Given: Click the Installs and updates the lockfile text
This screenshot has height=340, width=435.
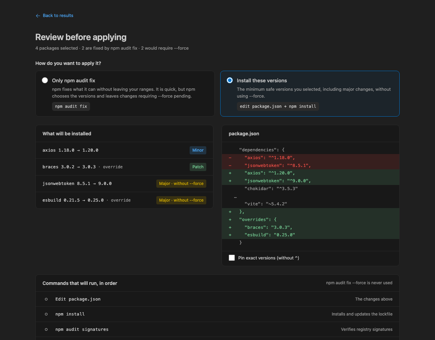Looking at the screenshot, I should click(x=362, y=314).
